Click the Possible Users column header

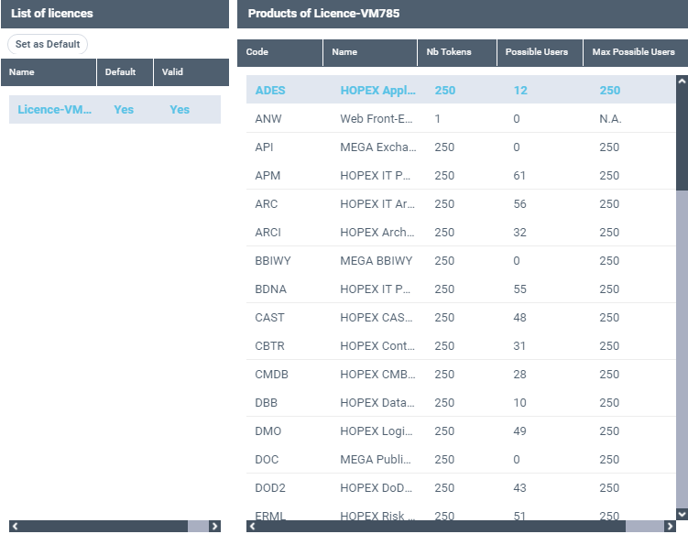[x=539, y=52]
